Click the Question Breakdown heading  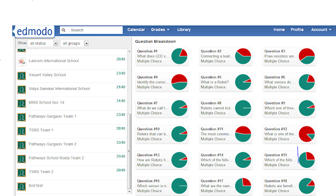point(155,41)
